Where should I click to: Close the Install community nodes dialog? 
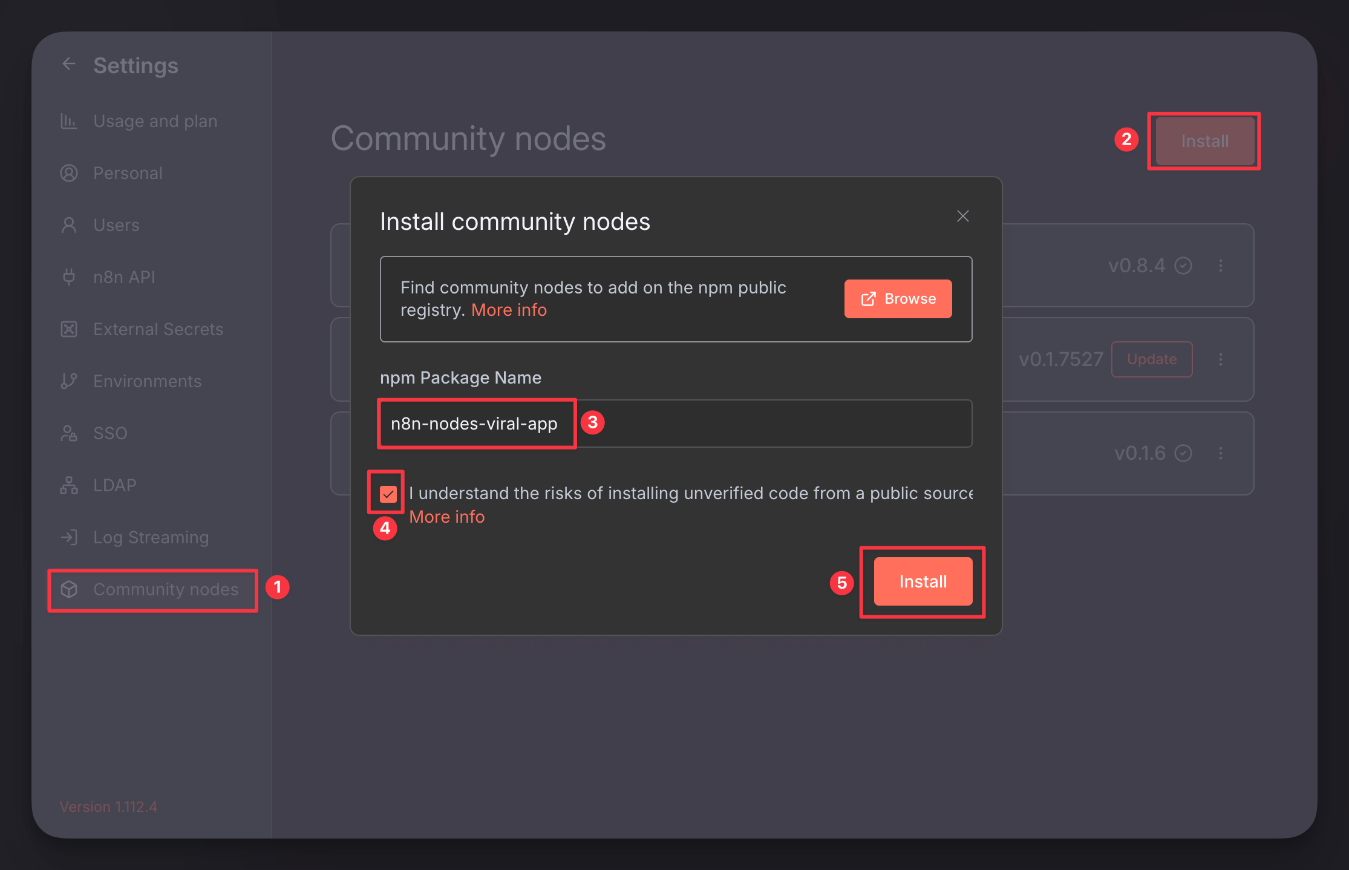(x=962, y=216)
